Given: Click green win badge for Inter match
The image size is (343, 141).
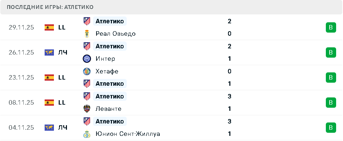Looking at the screenshot, I should (331, 52).
